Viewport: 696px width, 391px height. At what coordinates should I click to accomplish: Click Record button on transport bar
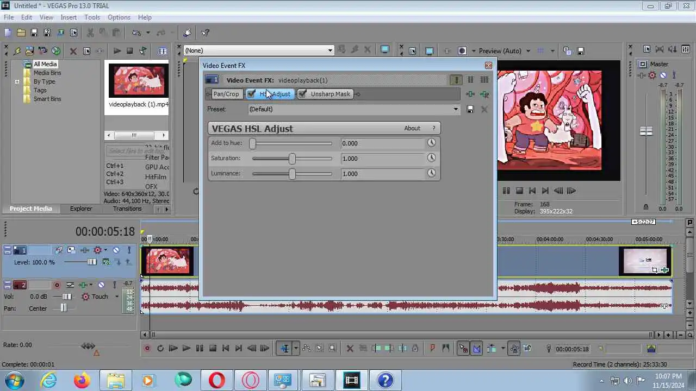147,349
